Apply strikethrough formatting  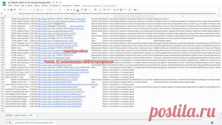(74, 10)
